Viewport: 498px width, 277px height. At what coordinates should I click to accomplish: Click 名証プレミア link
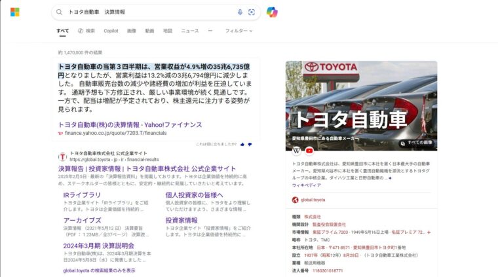pyautogui.click(x=408, y=232)
